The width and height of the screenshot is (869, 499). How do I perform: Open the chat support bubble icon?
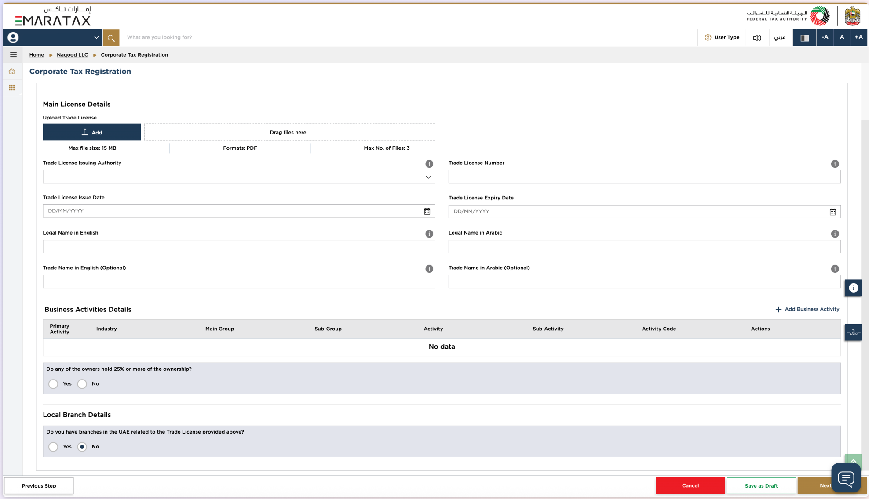[x=845, y=478]
